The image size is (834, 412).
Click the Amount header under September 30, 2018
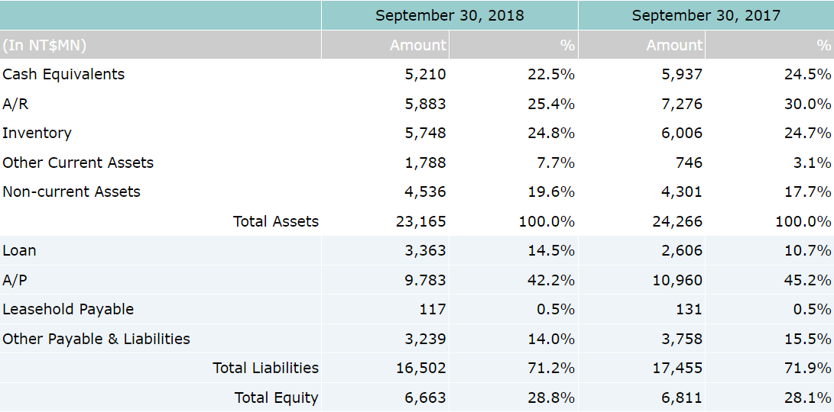click(x=417, y=45)
